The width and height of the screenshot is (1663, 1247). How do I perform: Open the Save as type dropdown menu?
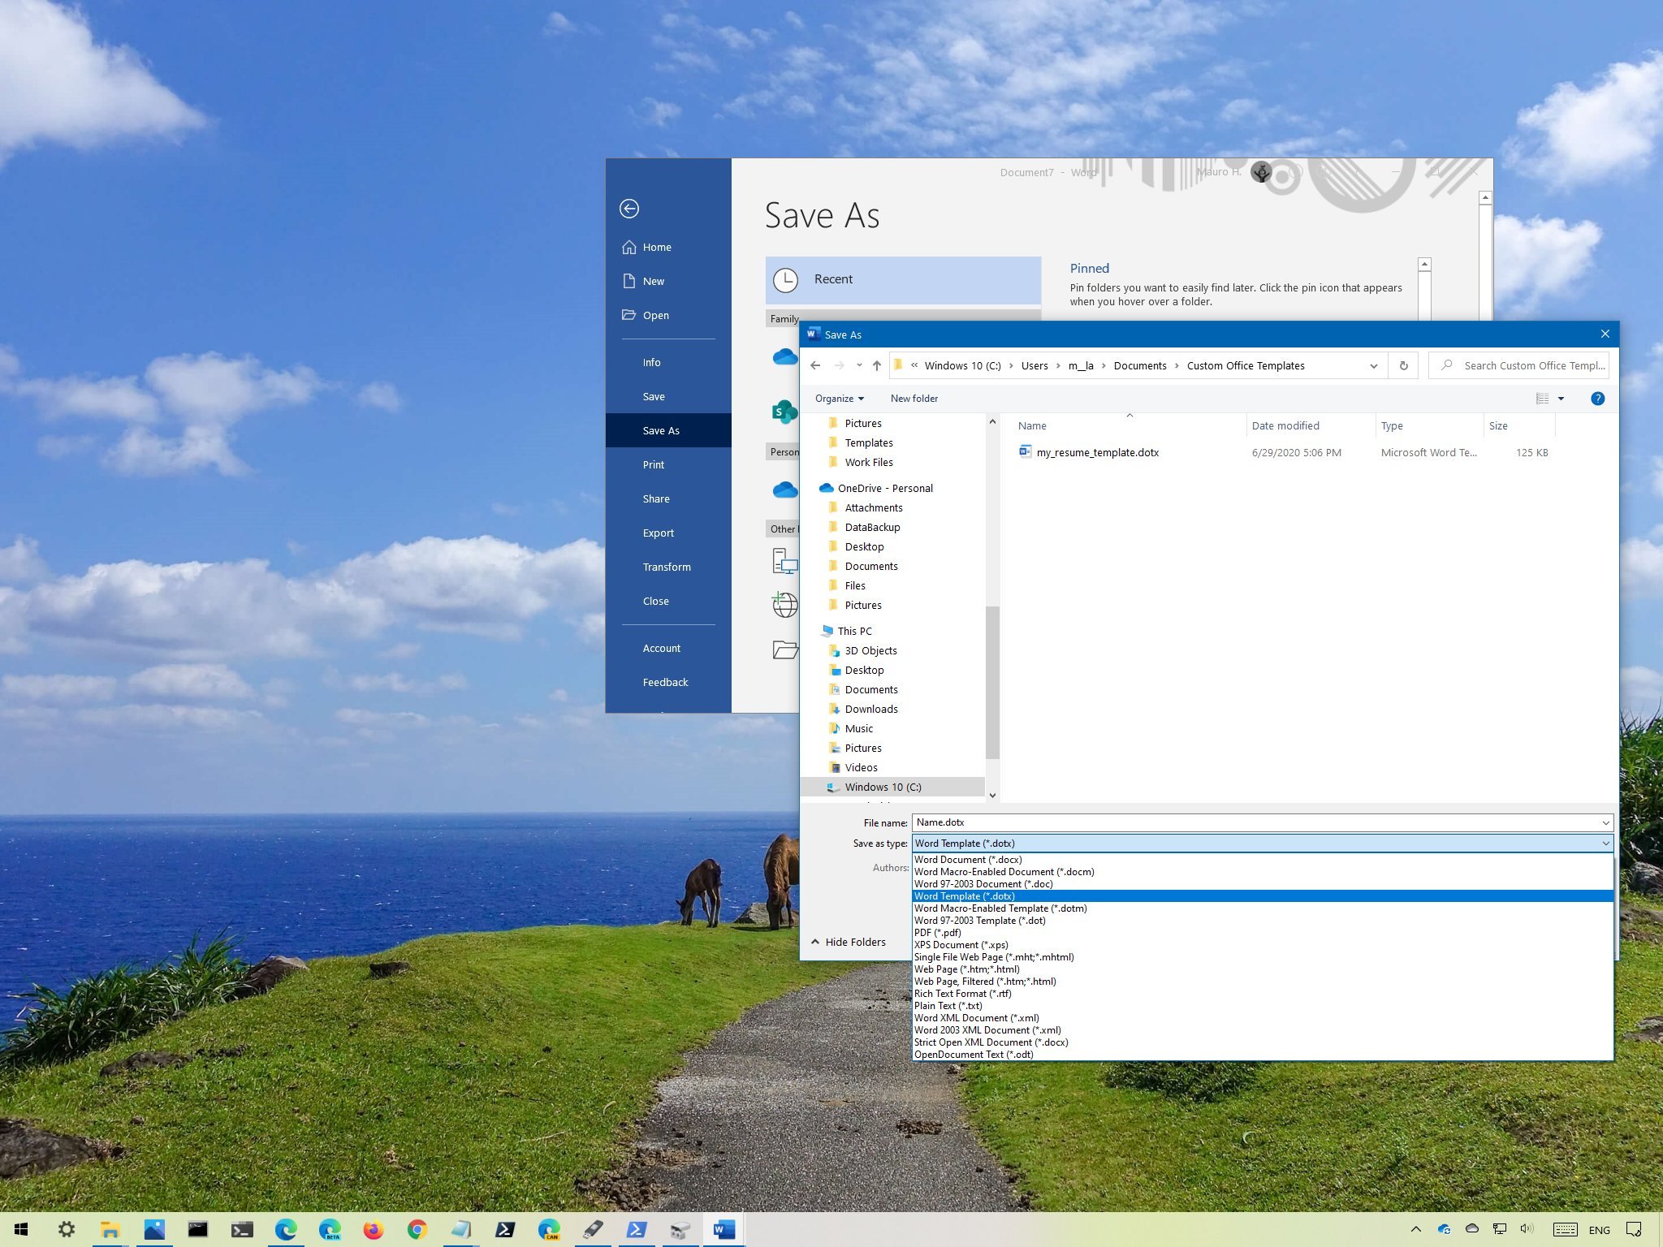tap(1259, 842)
